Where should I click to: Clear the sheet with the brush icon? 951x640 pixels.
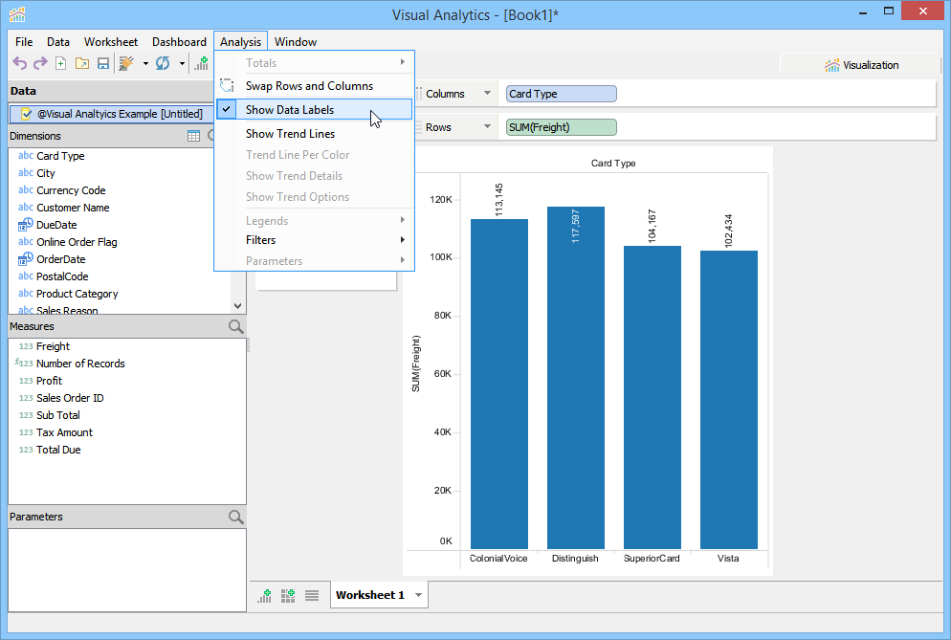coord(126,63)
